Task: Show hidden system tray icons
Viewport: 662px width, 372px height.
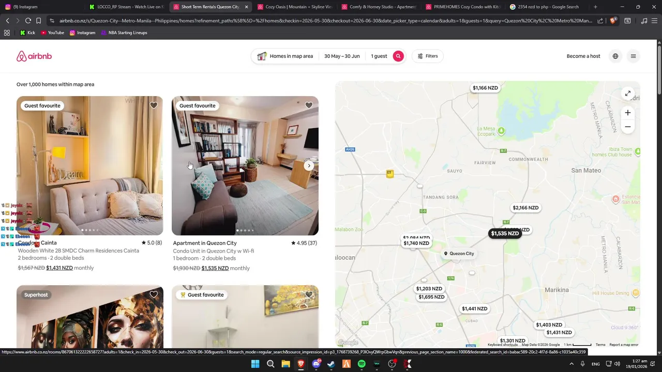Action: point(571,364)
